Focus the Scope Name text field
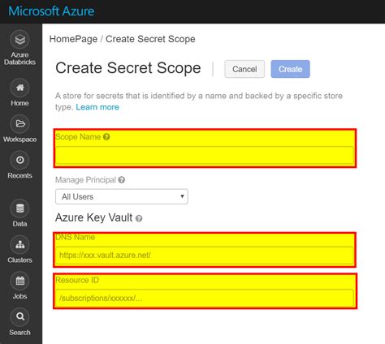The height and width of the screenshot is (344, 385). (x=205, y=156)
